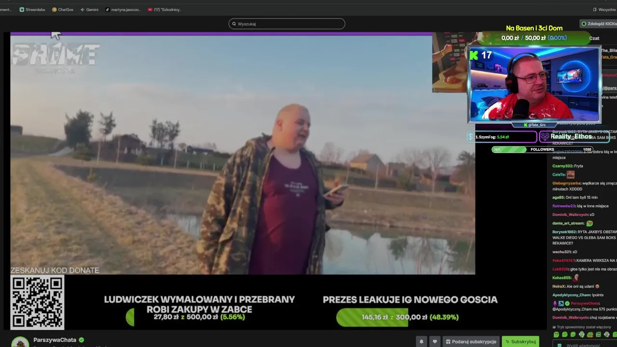Insert the fifth quick emote above the chat input
Image resolution: width=617 pixels, height=347 pixels.
click(590, 334)
